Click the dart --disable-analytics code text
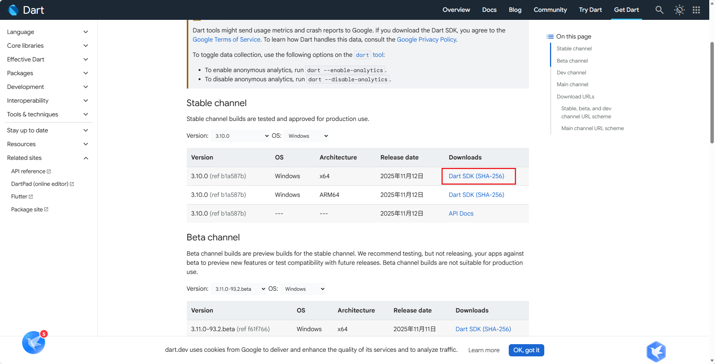Screen dimensions: 715x364 348,79
